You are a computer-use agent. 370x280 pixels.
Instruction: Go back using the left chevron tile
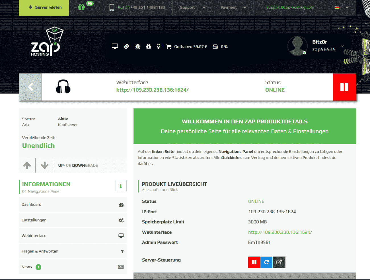coord(30,87)
